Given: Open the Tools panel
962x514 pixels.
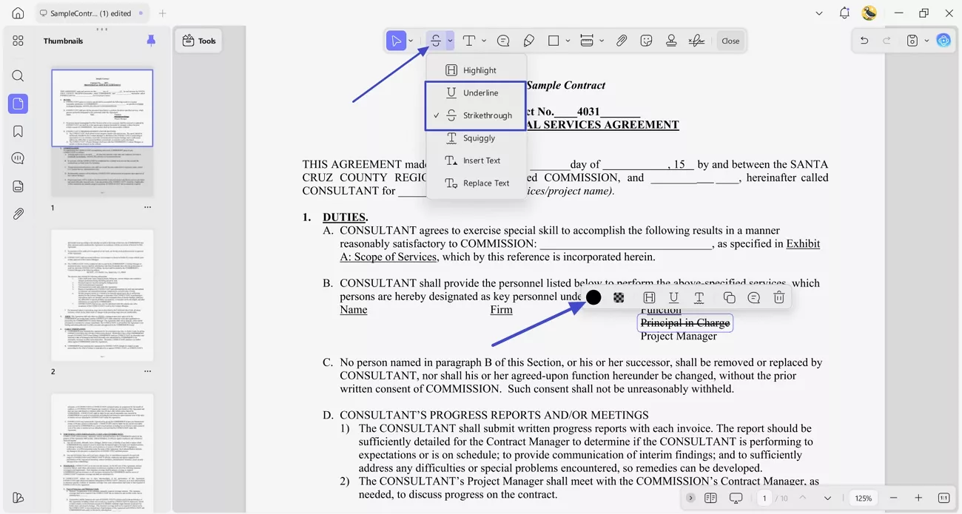Looking at the screenshot, I should 198,41.
